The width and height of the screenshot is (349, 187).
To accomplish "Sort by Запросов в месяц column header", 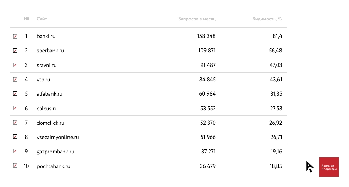I will point(197,19).
